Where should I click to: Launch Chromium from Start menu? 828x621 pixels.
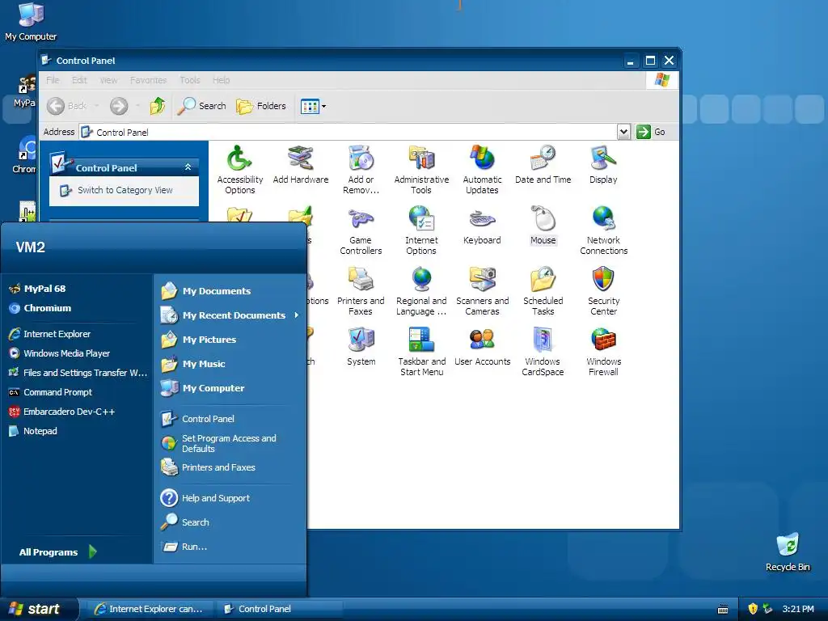40,308
